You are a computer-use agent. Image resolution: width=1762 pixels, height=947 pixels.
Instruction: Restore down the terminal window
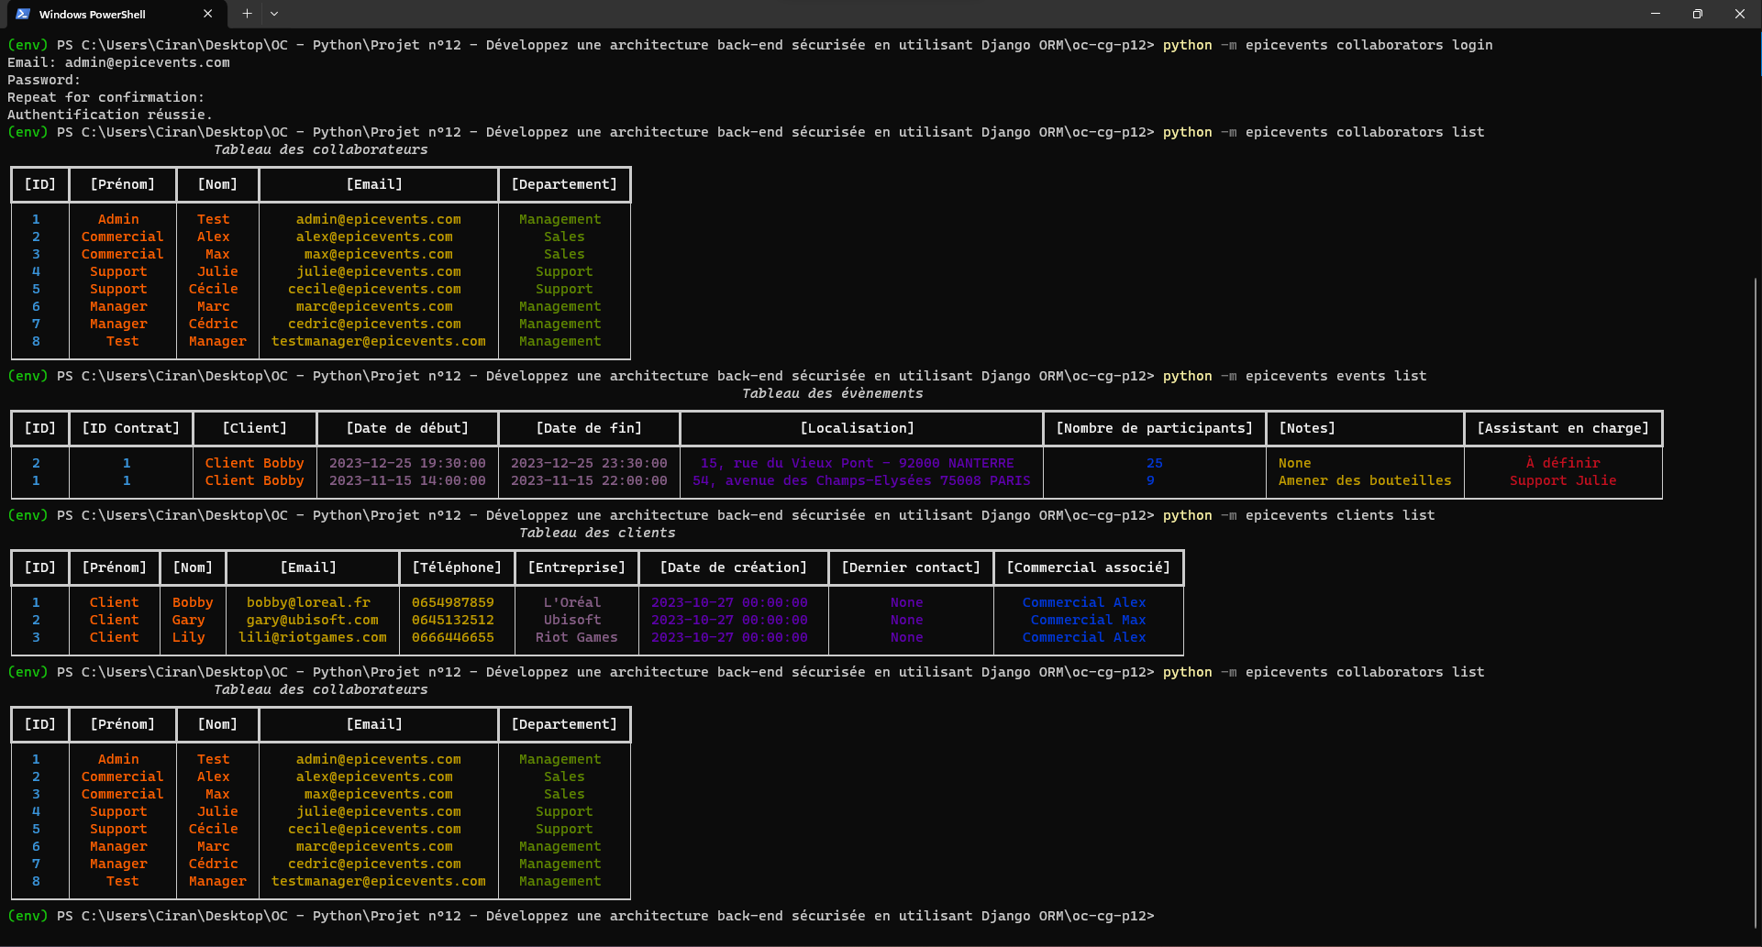point(1698,14)
